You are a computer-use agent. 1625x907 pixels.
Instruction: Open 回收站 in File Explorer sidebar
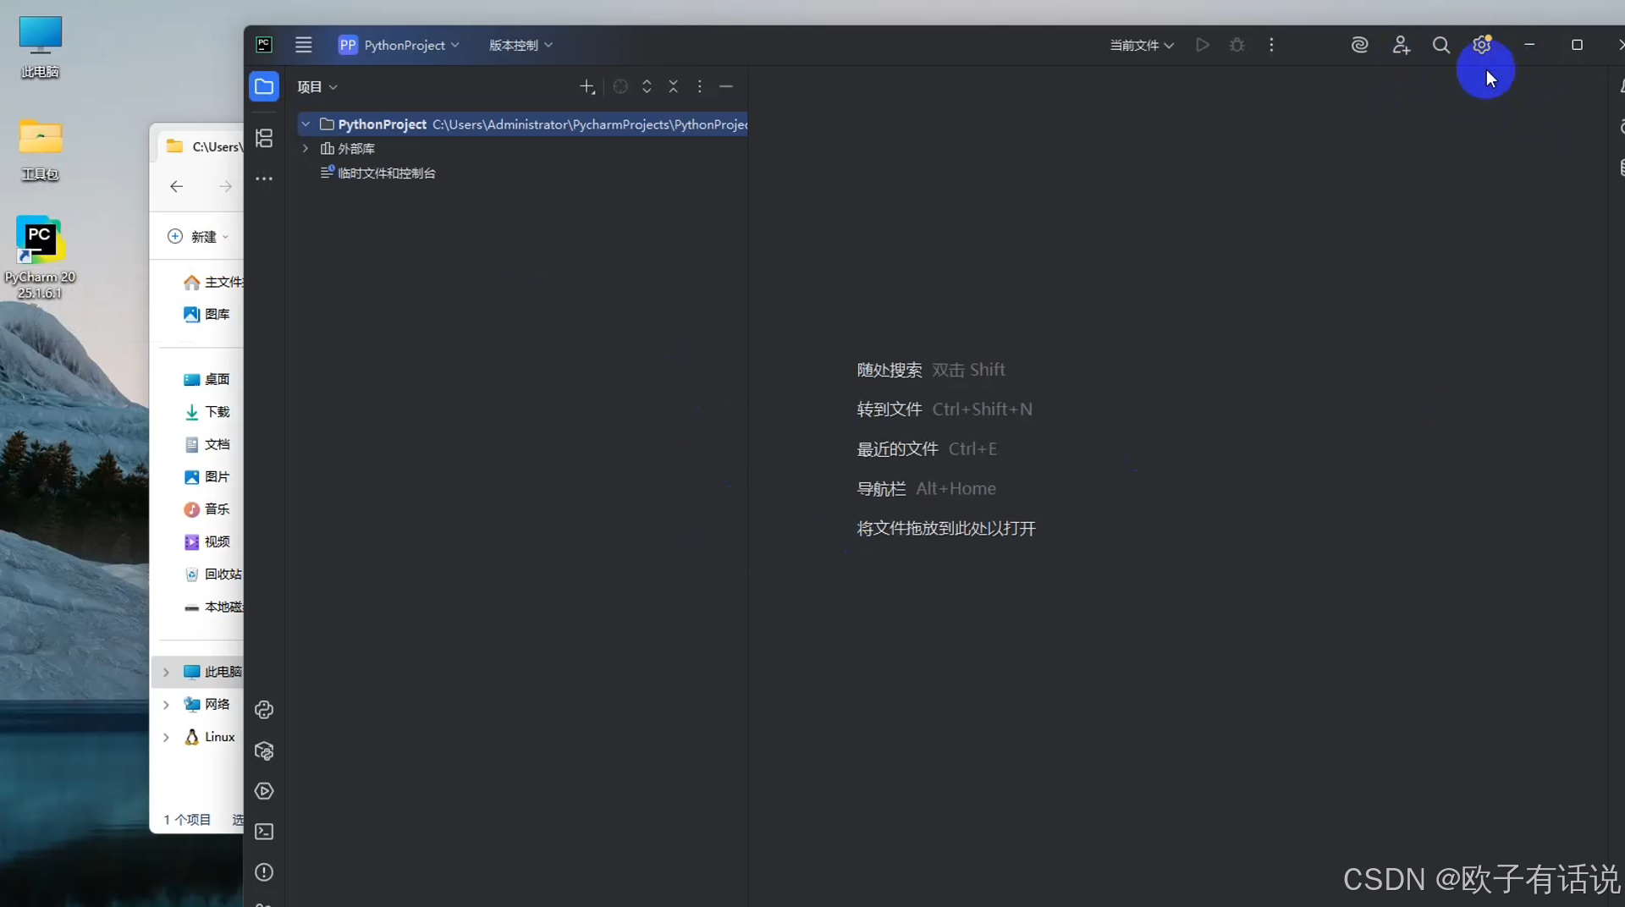[213, 574]
